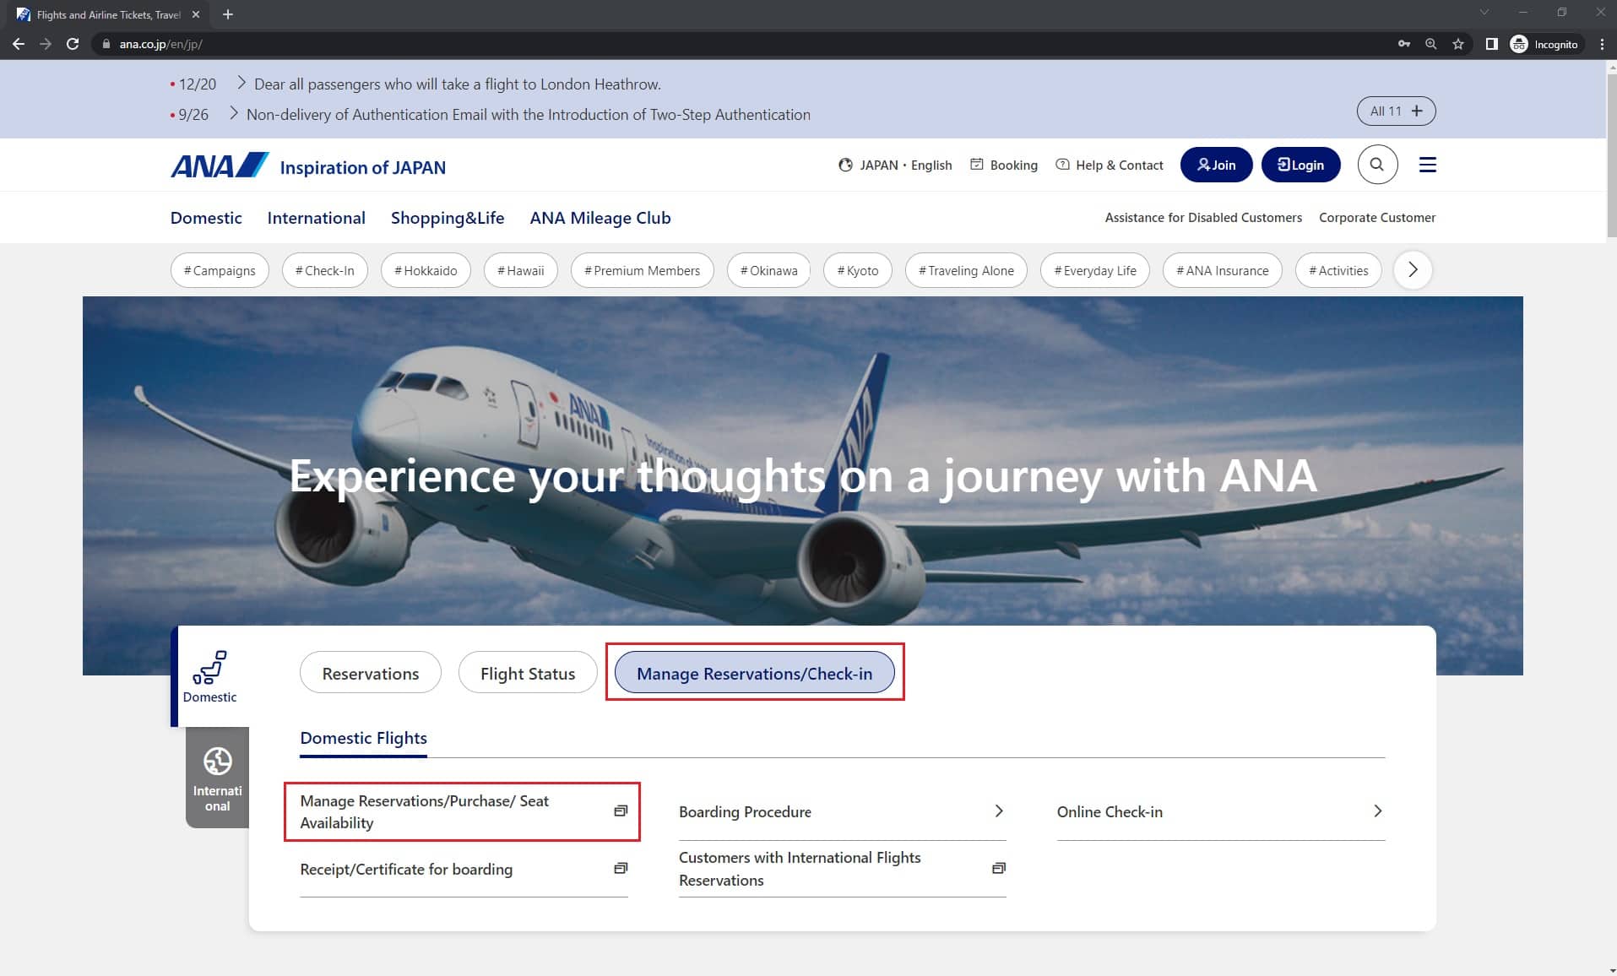Click the Booking calendar icon link
The width and height of the screenshot is (1617, 976).
[1003, 165]
